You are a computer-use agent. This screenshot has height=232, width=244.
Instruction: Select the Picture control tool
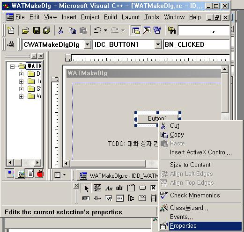[x=97, y=188]
